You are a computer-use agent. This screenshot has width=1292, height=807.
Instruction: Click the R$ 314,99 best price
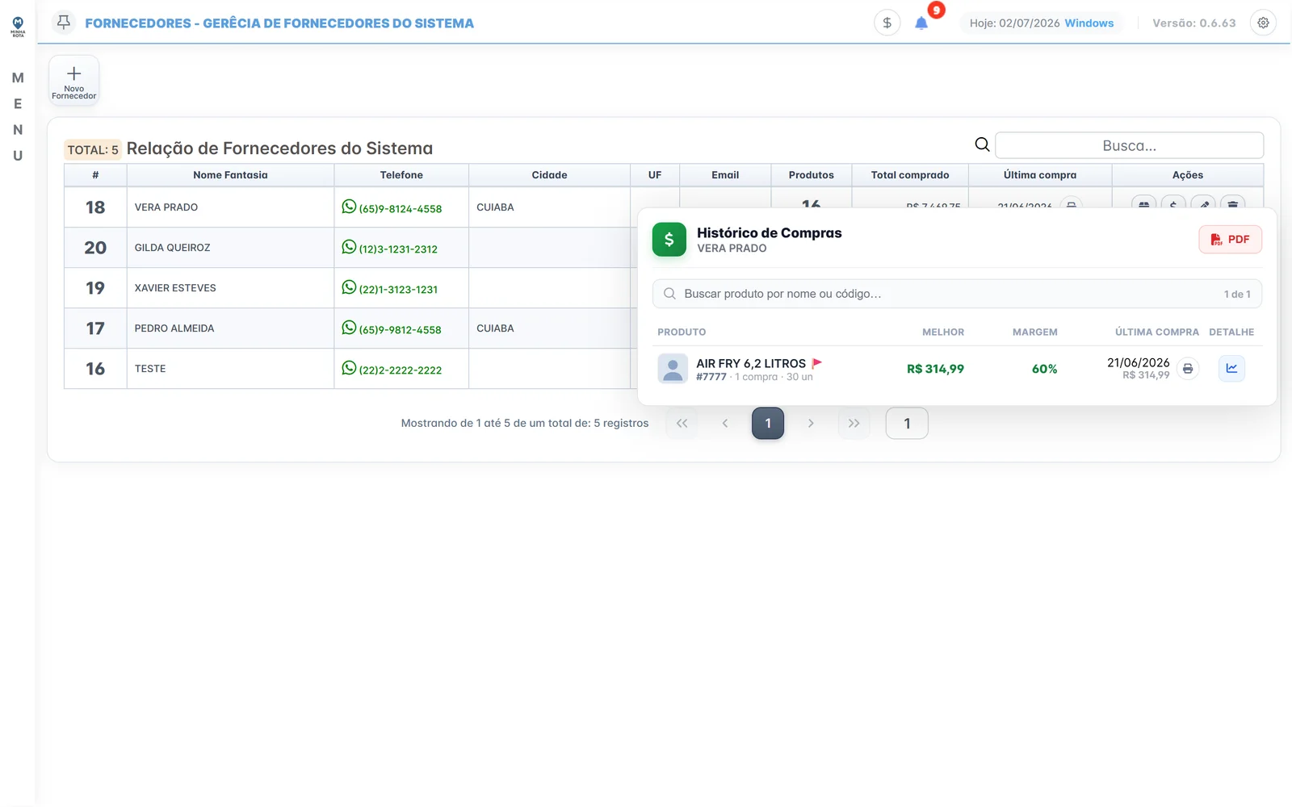click(x=935, y=369)
